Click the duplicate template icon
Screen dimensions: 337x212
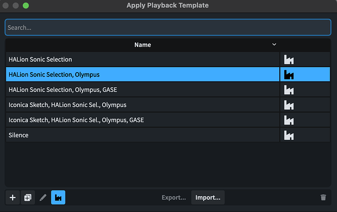point(28,197)
